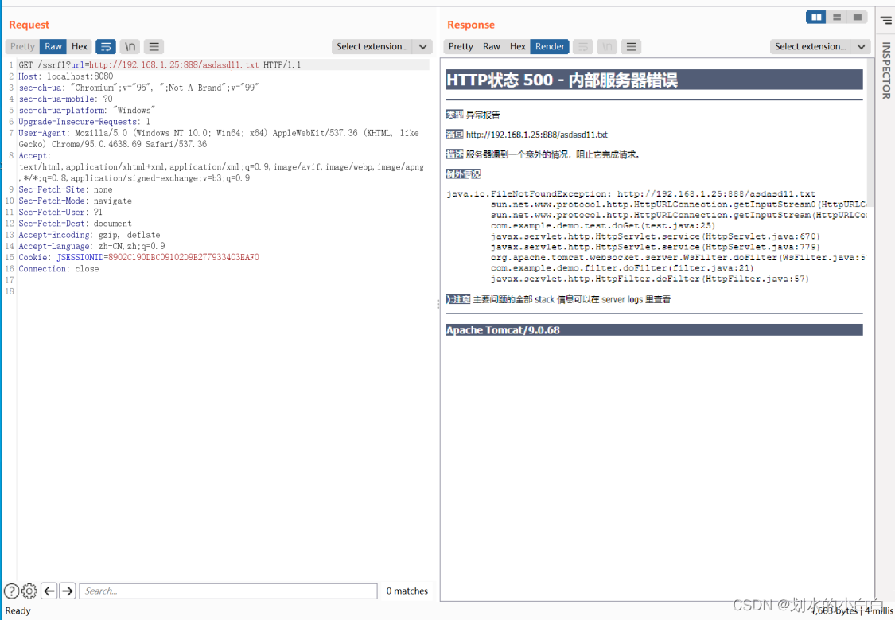
Task: Switch to combined single-panel layout view
Action: 858,18
